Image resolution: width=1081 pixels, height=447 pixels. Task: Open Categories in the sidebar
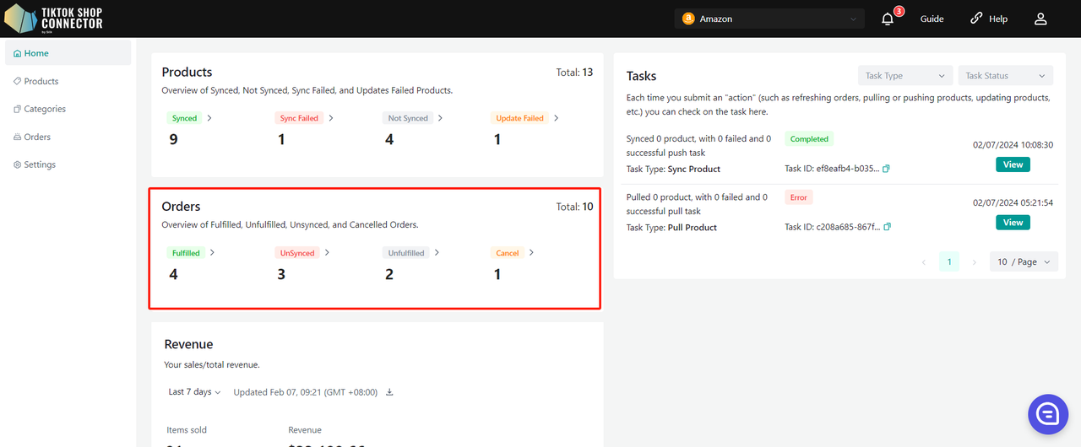coord(45,109)
